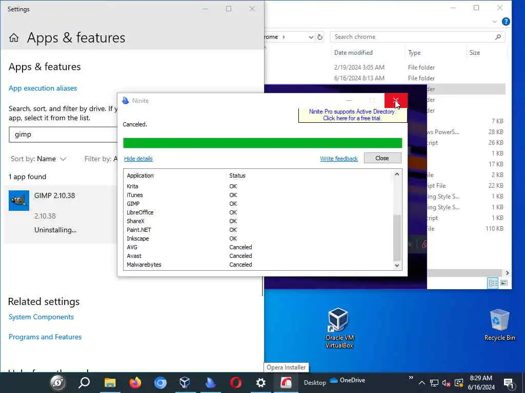The image size is (525, 393).
Task: Click OneDrive cloud icon in taskbar
Action: pyautogui.click(x=334, y=380)
